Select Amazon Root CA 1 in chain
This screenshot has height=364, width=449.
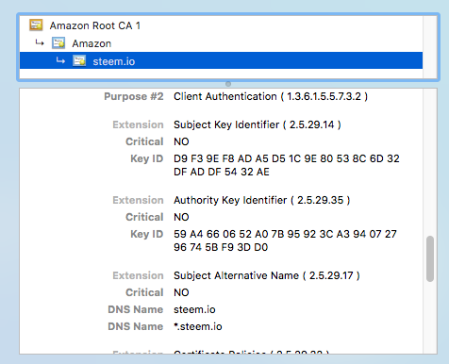[x=221, y=25]
